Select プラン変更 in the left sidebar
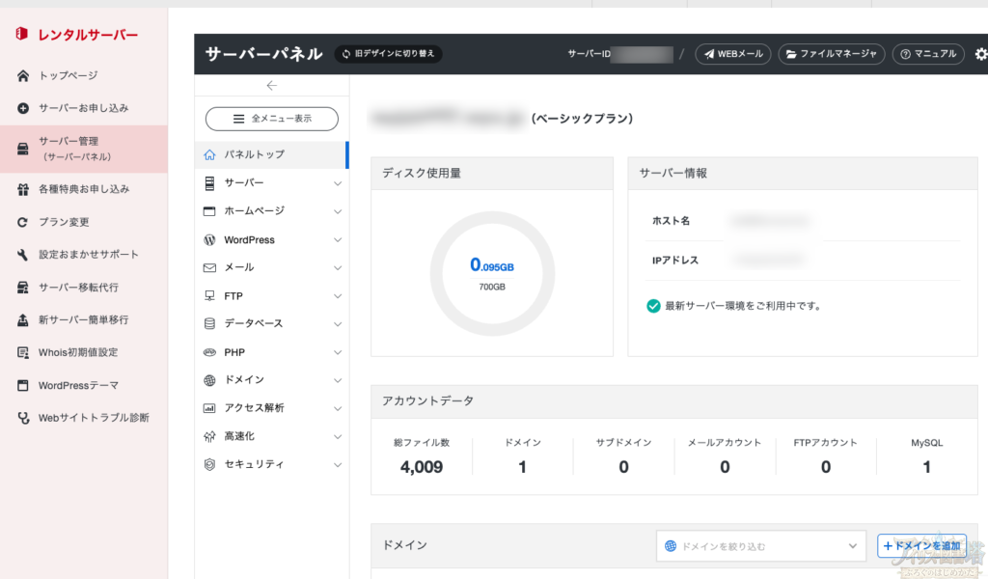Viewport: 988px width, 579px height. coord(64,222)
